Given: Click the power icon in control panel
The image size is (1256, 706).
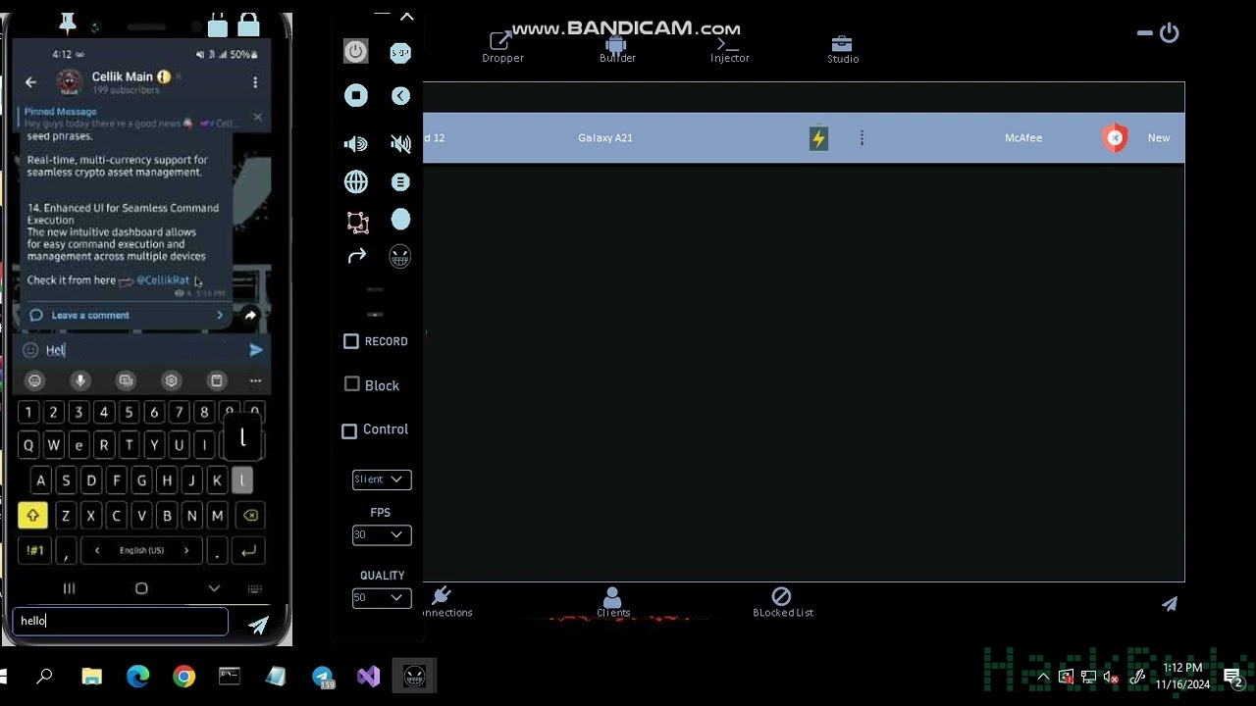Looking at the screenshot, I should point(356,52).
